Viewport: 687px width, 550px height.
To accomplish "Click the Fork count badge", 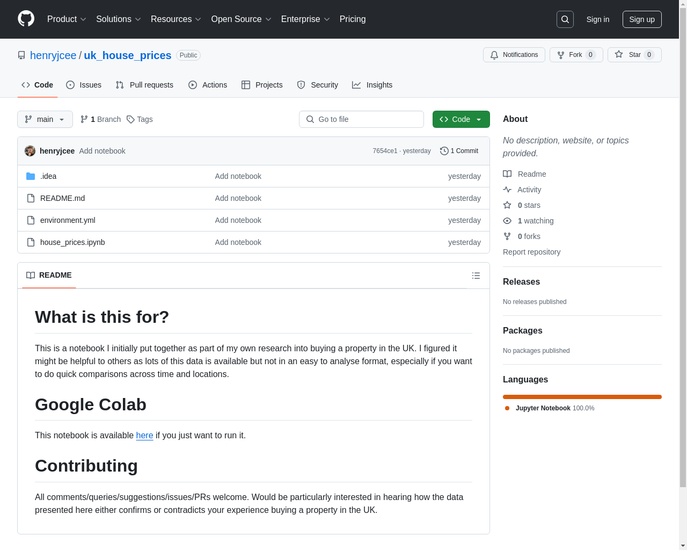I will (x=590, y=55).
